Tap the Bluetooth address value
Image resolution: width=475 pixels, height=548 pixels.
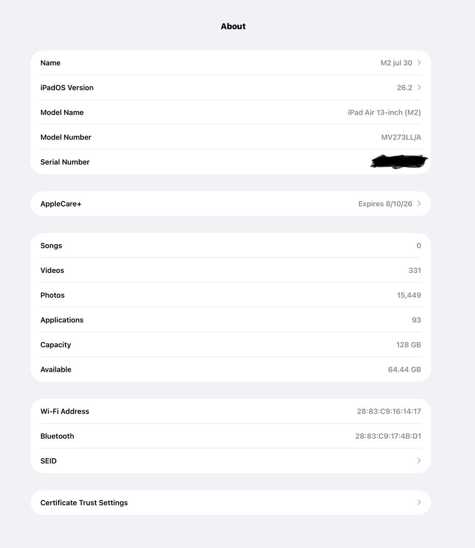(388, 436)
